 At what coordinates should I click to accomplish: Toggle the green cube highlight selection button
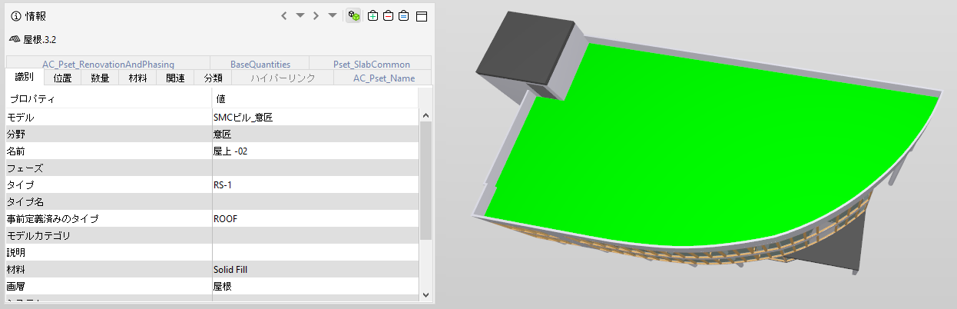(x=354, y=15)
